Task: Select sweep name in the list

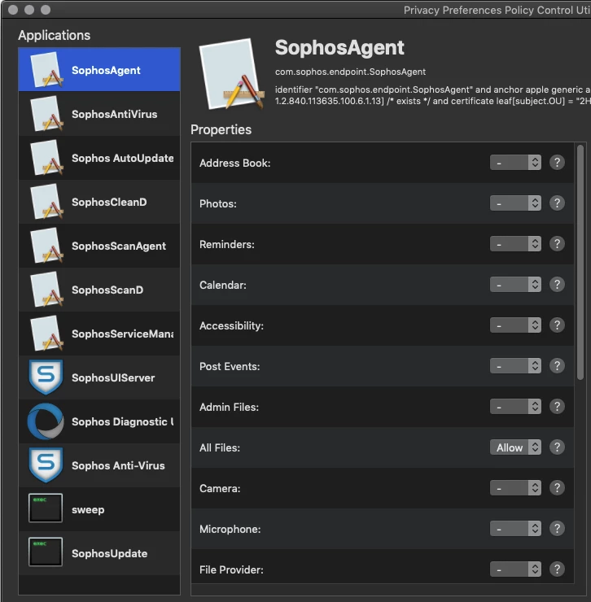Action: point(88,510)
